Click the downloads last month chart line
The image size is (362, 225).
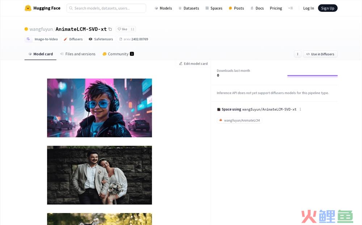pyautogui.click(x=312, y=75)
